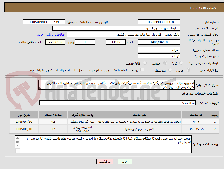Click the جزئیات اطلاعات نیاز header title
Image resolution: width=224 pixels, height=169 pixels.
click(x=203, y=8)
